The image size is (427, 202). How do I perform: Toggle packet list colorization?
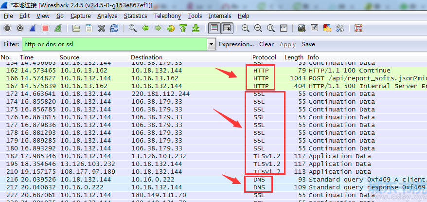[x=214, y=28]
